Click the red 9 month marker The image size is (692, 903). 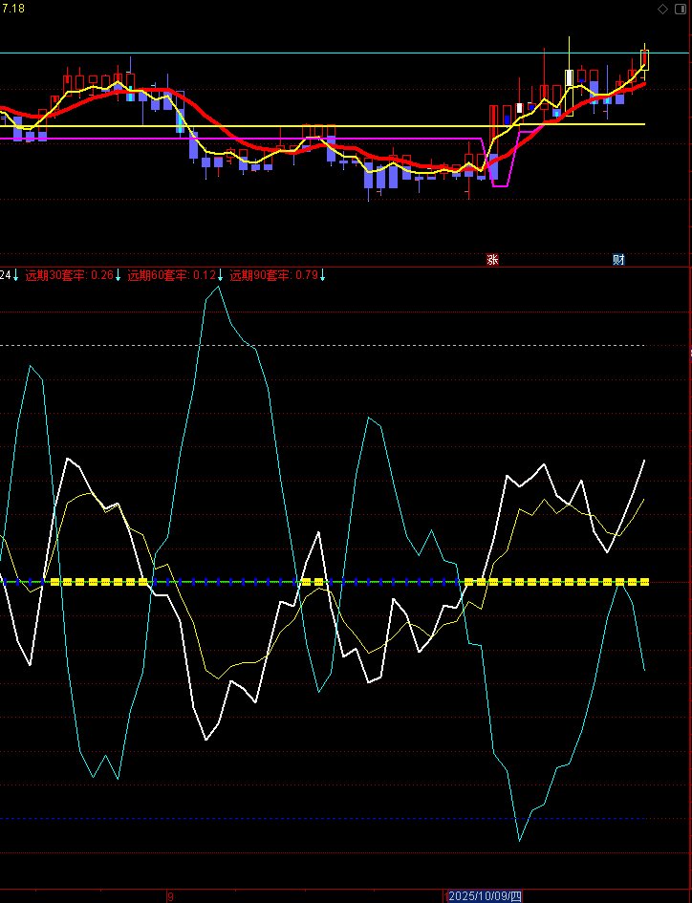(x=170, y=896)
